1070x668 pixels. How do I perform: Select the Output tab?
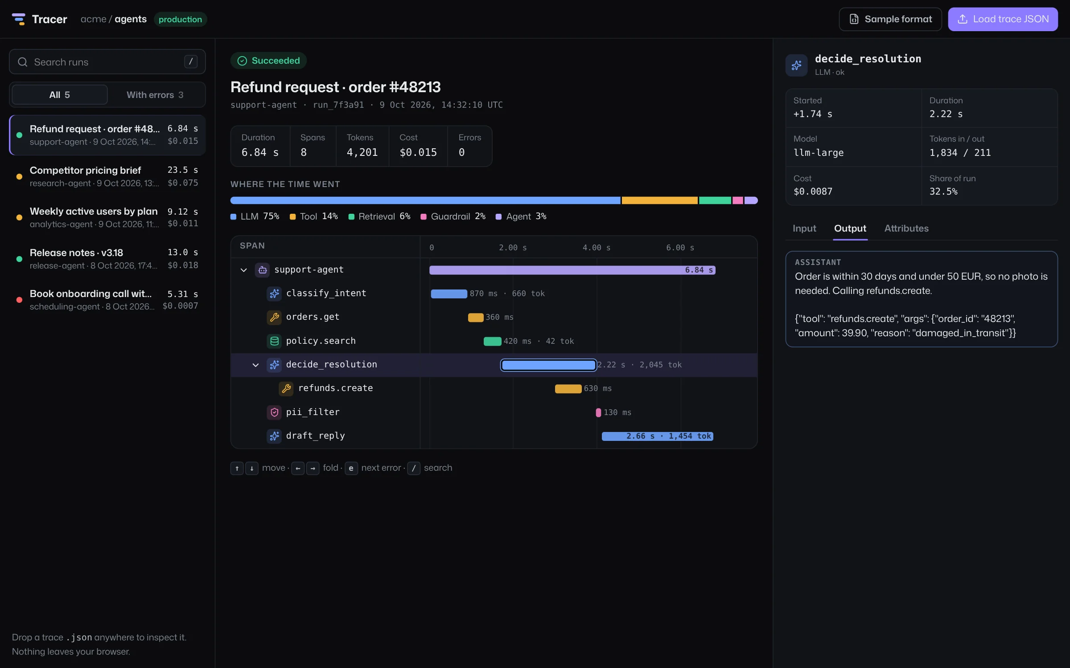tap(850, 228)
